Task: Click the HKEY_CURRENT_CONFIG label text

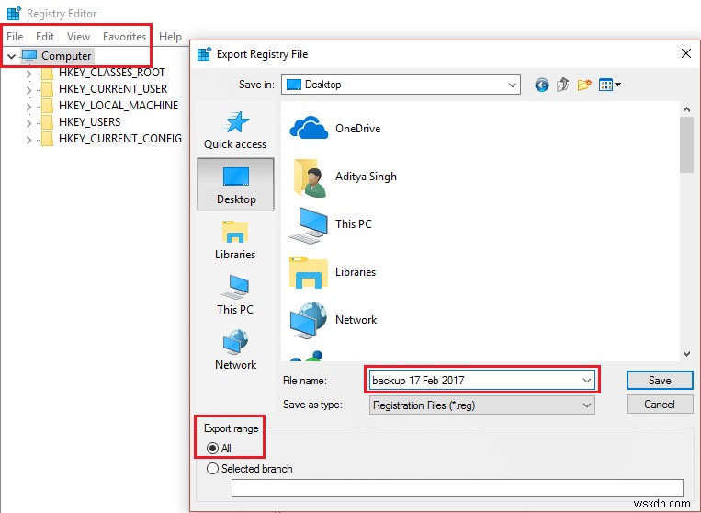Action: click(120, 139)
